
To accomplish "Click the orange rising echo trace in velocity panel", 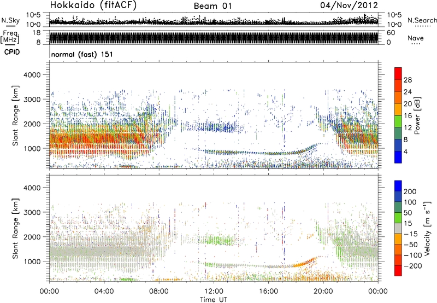I will pos(304,263).
